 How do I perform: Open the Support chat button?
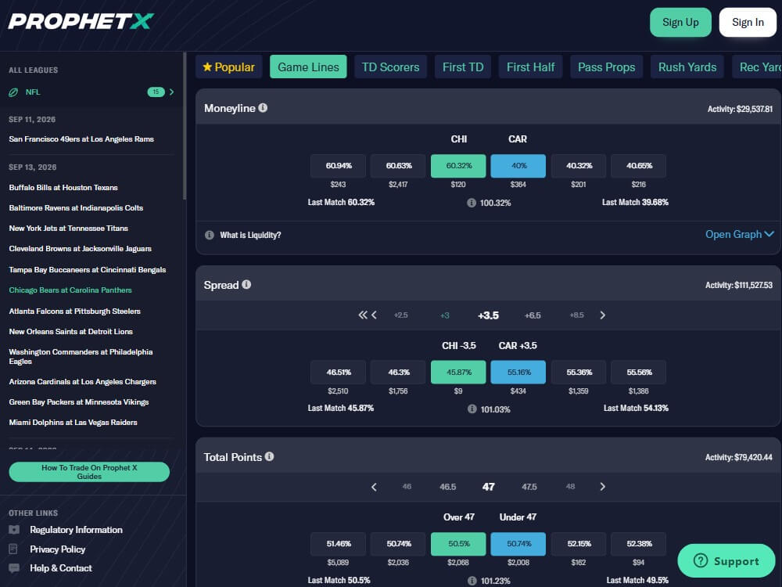click(x=726, y=560)
